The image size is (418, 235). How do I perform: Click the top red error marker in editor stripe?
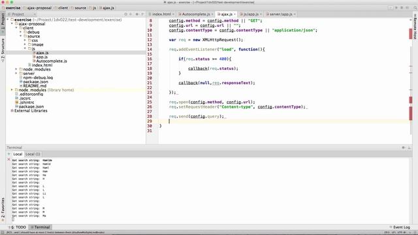click(x=411, y=34)
